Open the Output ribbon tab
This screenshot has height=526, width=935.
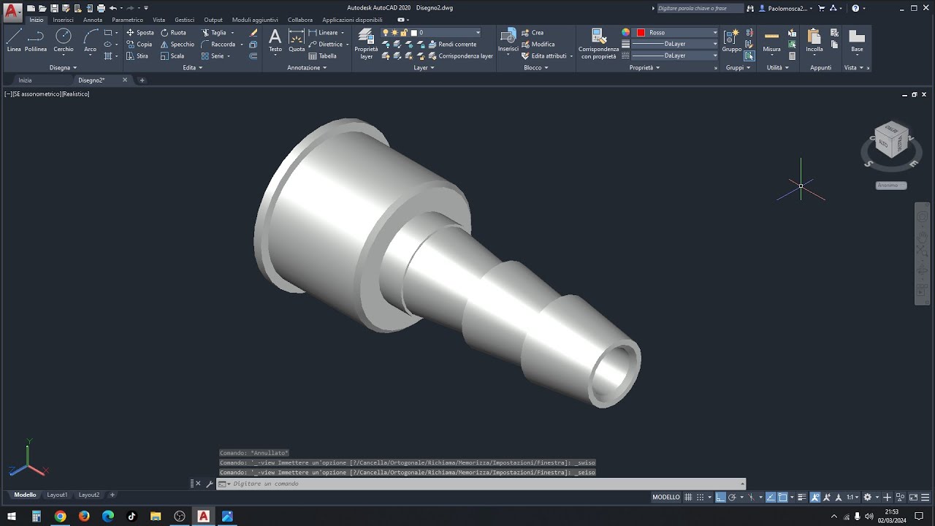pyautogui.click(x=213, y=20)
